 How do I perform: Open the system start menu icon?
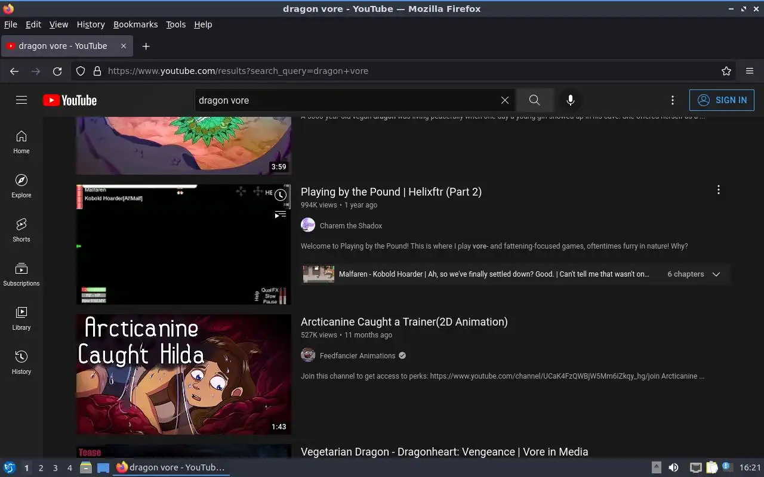10,468
